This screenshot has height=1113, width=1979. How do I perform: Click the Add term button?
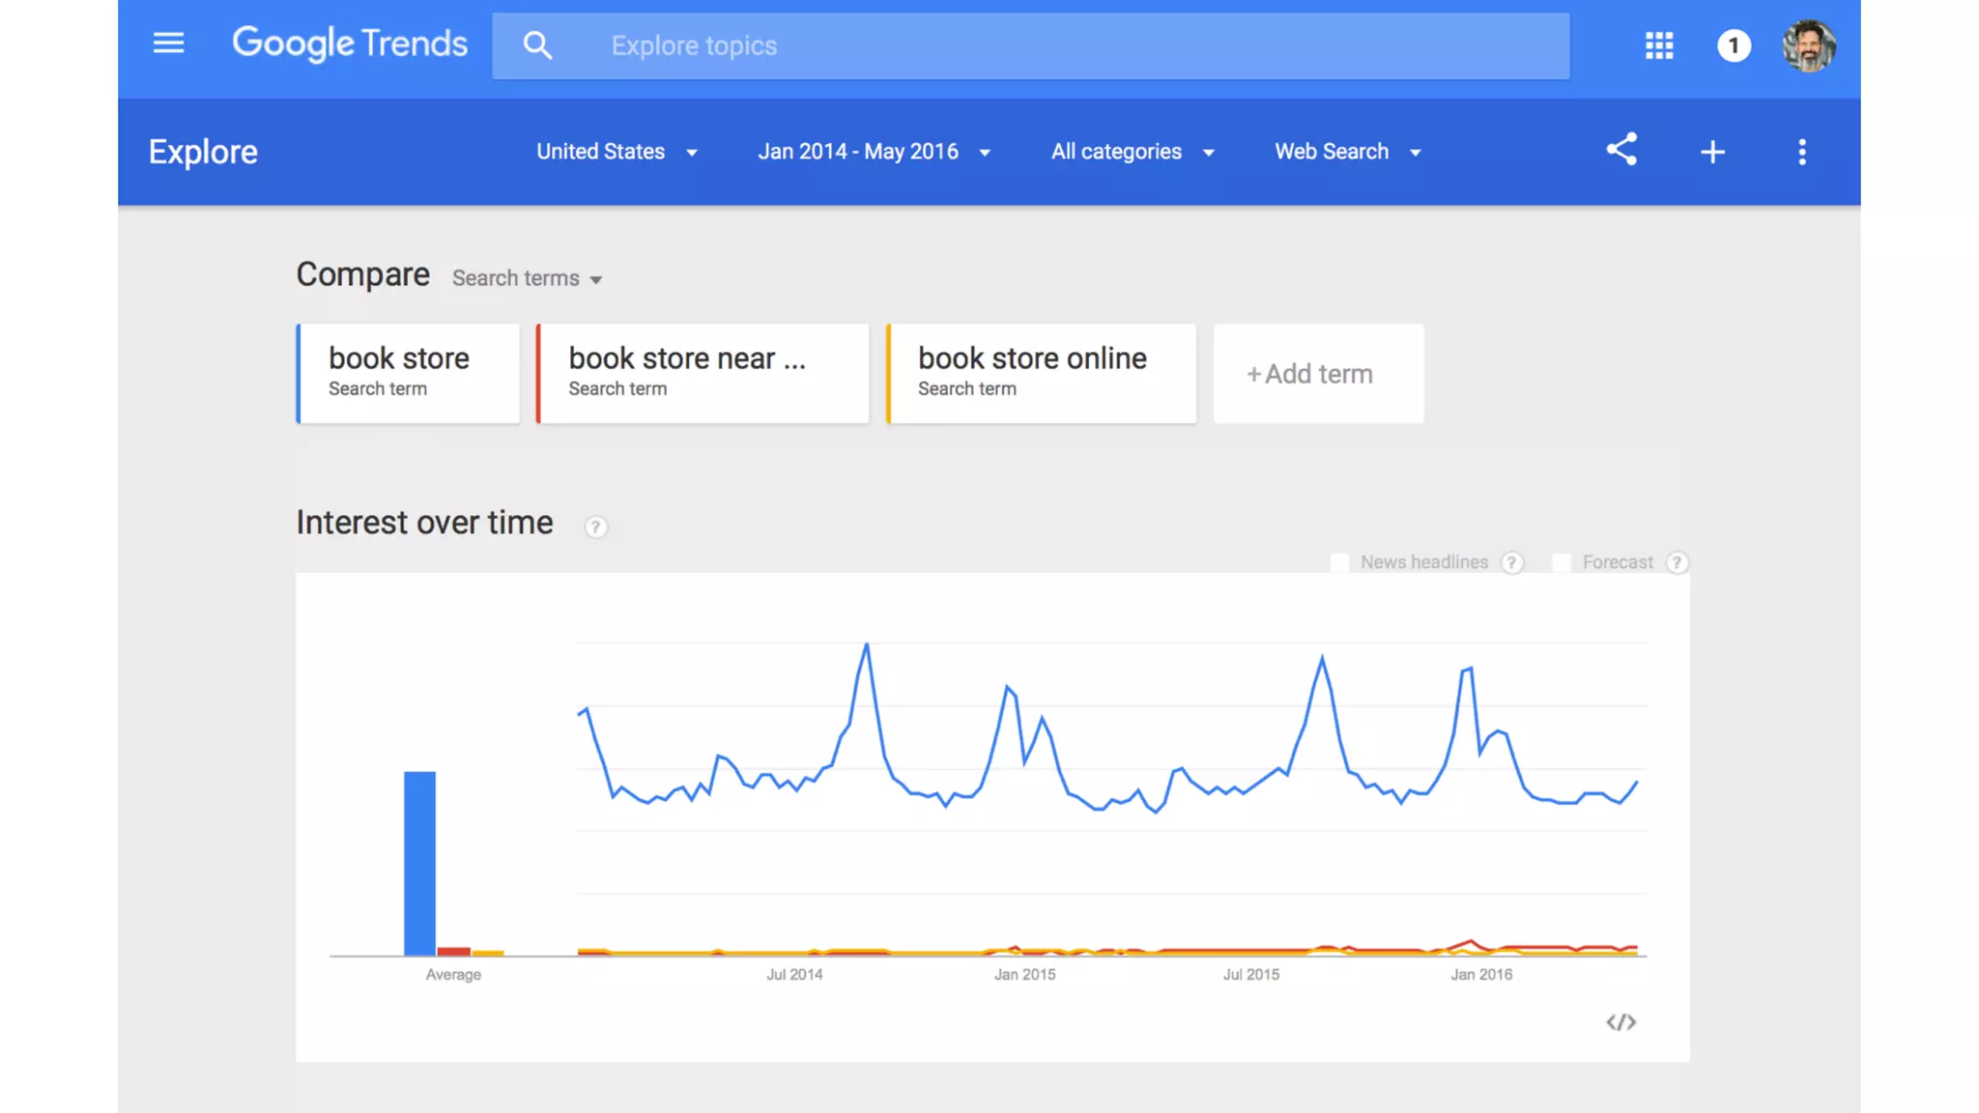pos(1318,374)
